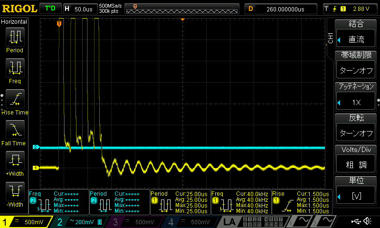Choose the Rise Time measurement icon
This screenshot has height=228, width=380.
point(14,99)
